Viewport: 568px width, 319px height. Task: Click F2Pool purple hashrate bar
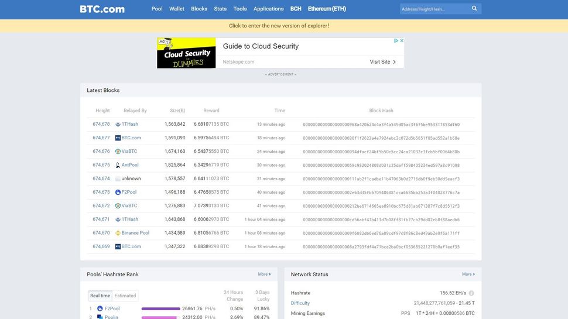(161, 309)
